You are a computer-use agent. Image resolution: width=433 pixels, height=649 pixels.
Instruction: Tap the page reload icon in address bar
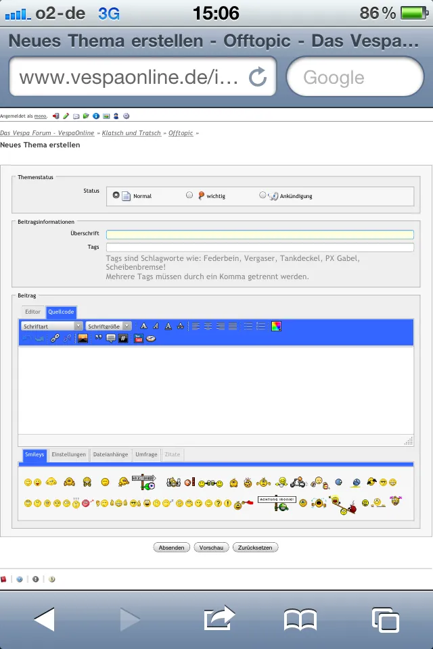(x=258, y=77)
